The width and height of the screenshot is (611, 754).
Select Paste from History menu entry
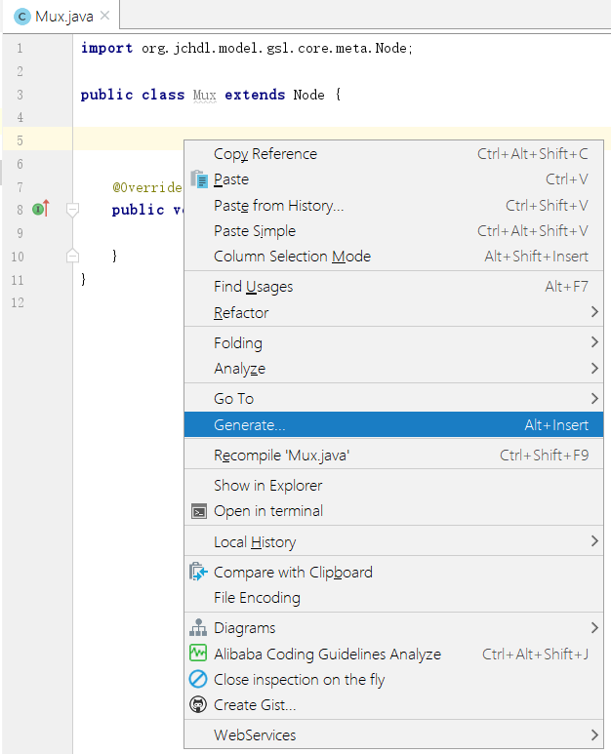pos(393,206)
